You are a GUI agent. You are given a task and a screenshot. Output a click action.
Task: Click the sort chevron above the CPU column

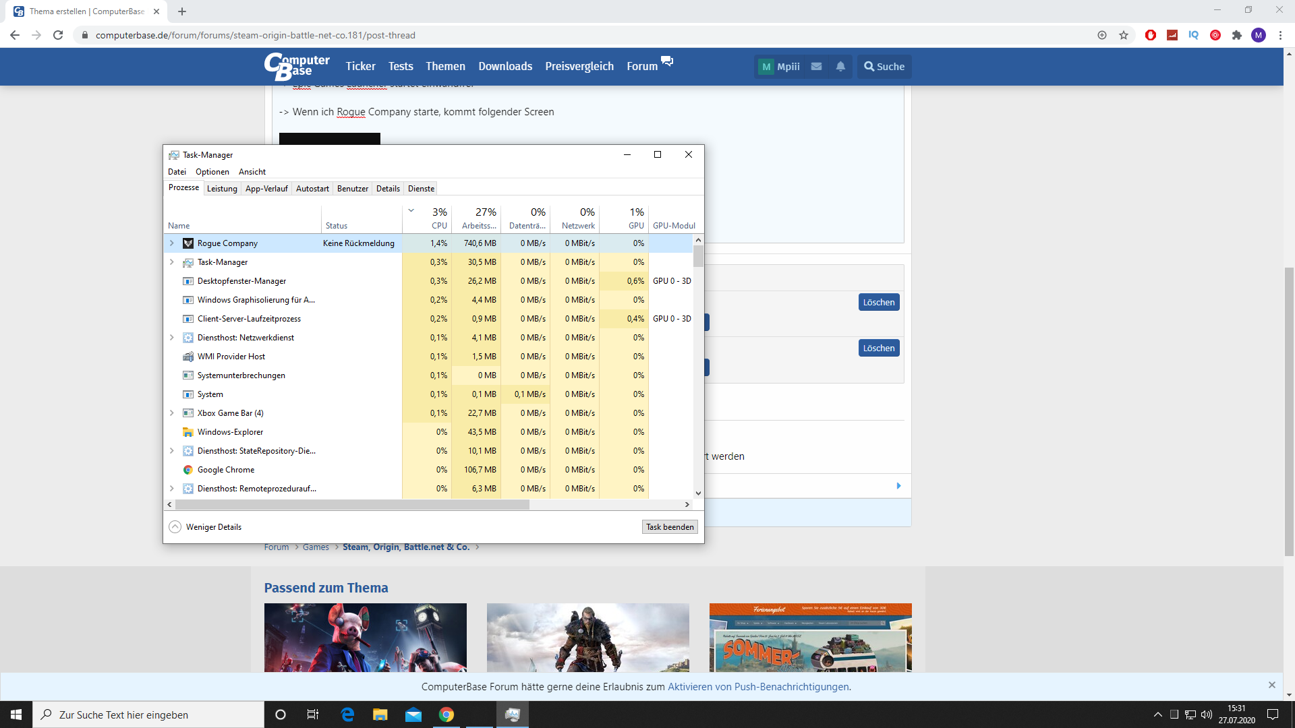tap(411, 210)
